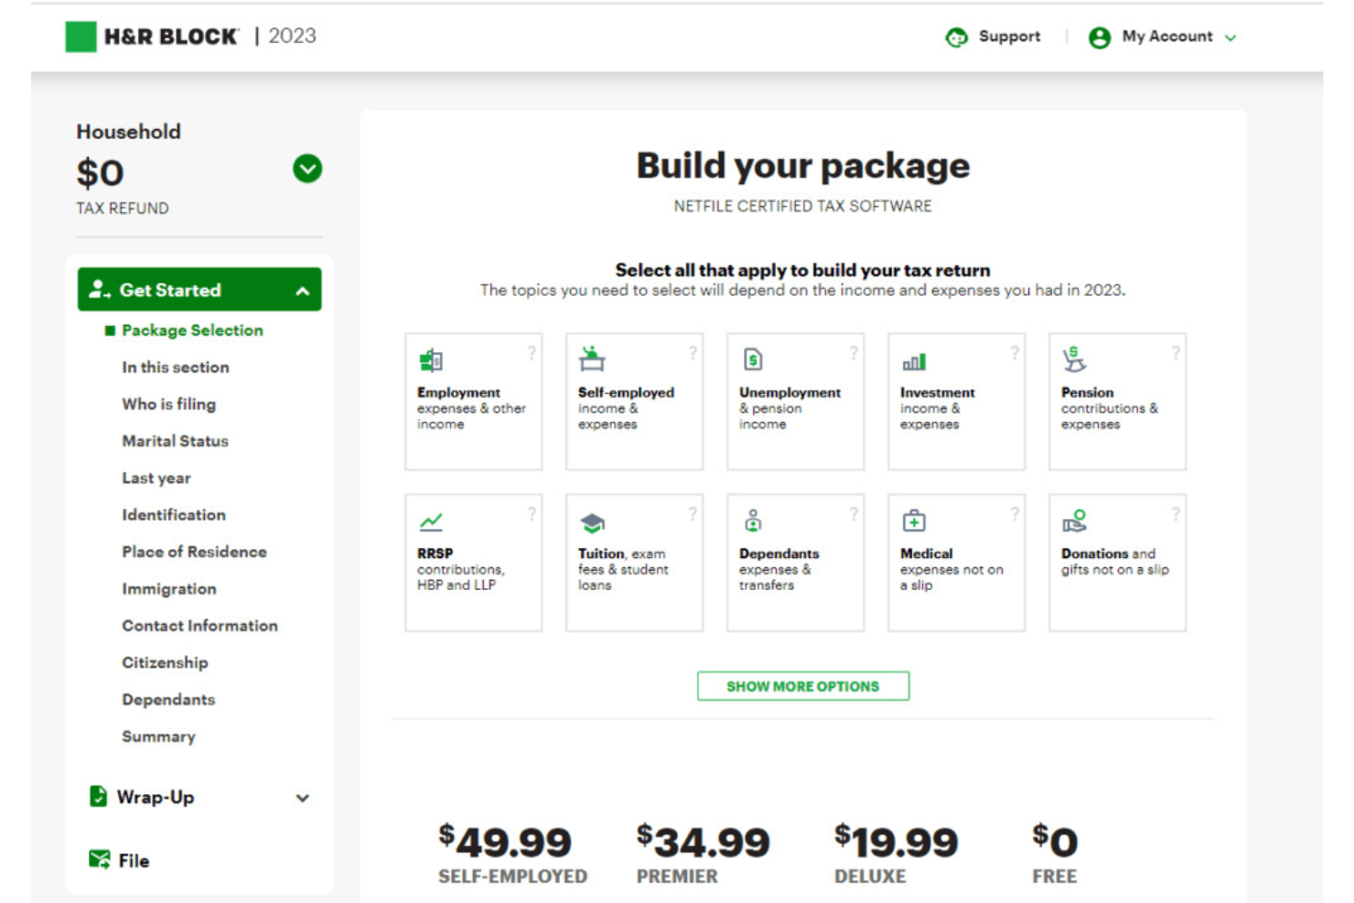1354x903 pixels.
Task: Open the Immigration step
Action: pyautogui.click(x=169, y=589)
